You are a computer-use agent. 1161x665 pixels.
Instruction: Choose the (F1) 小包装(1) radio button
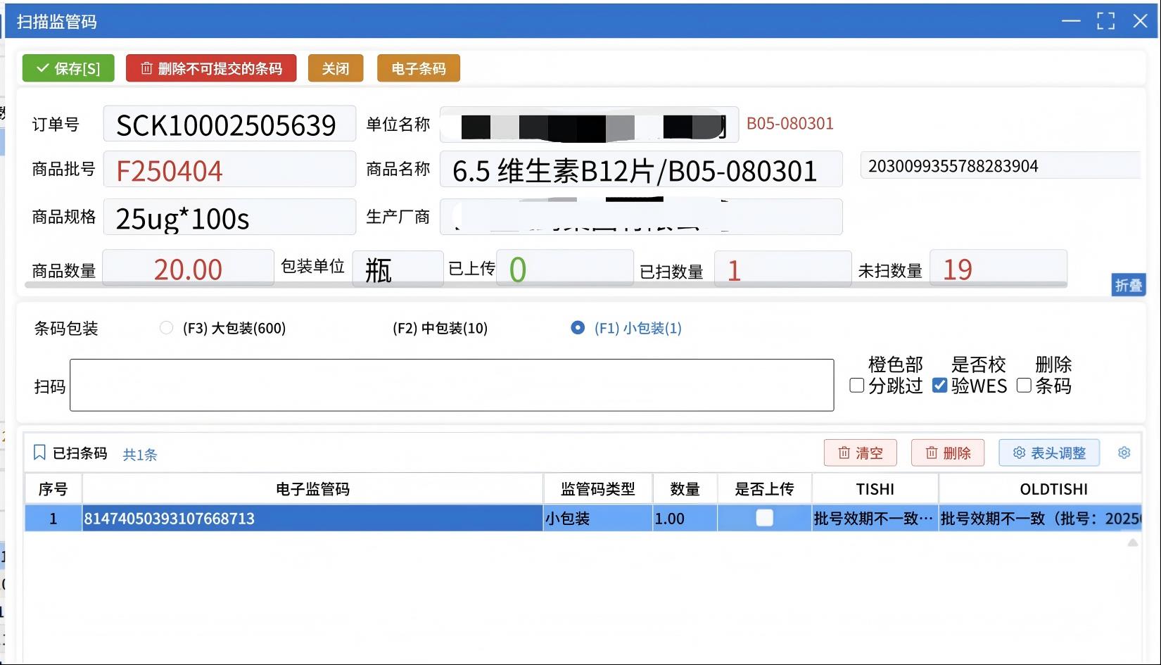point(578,328)
